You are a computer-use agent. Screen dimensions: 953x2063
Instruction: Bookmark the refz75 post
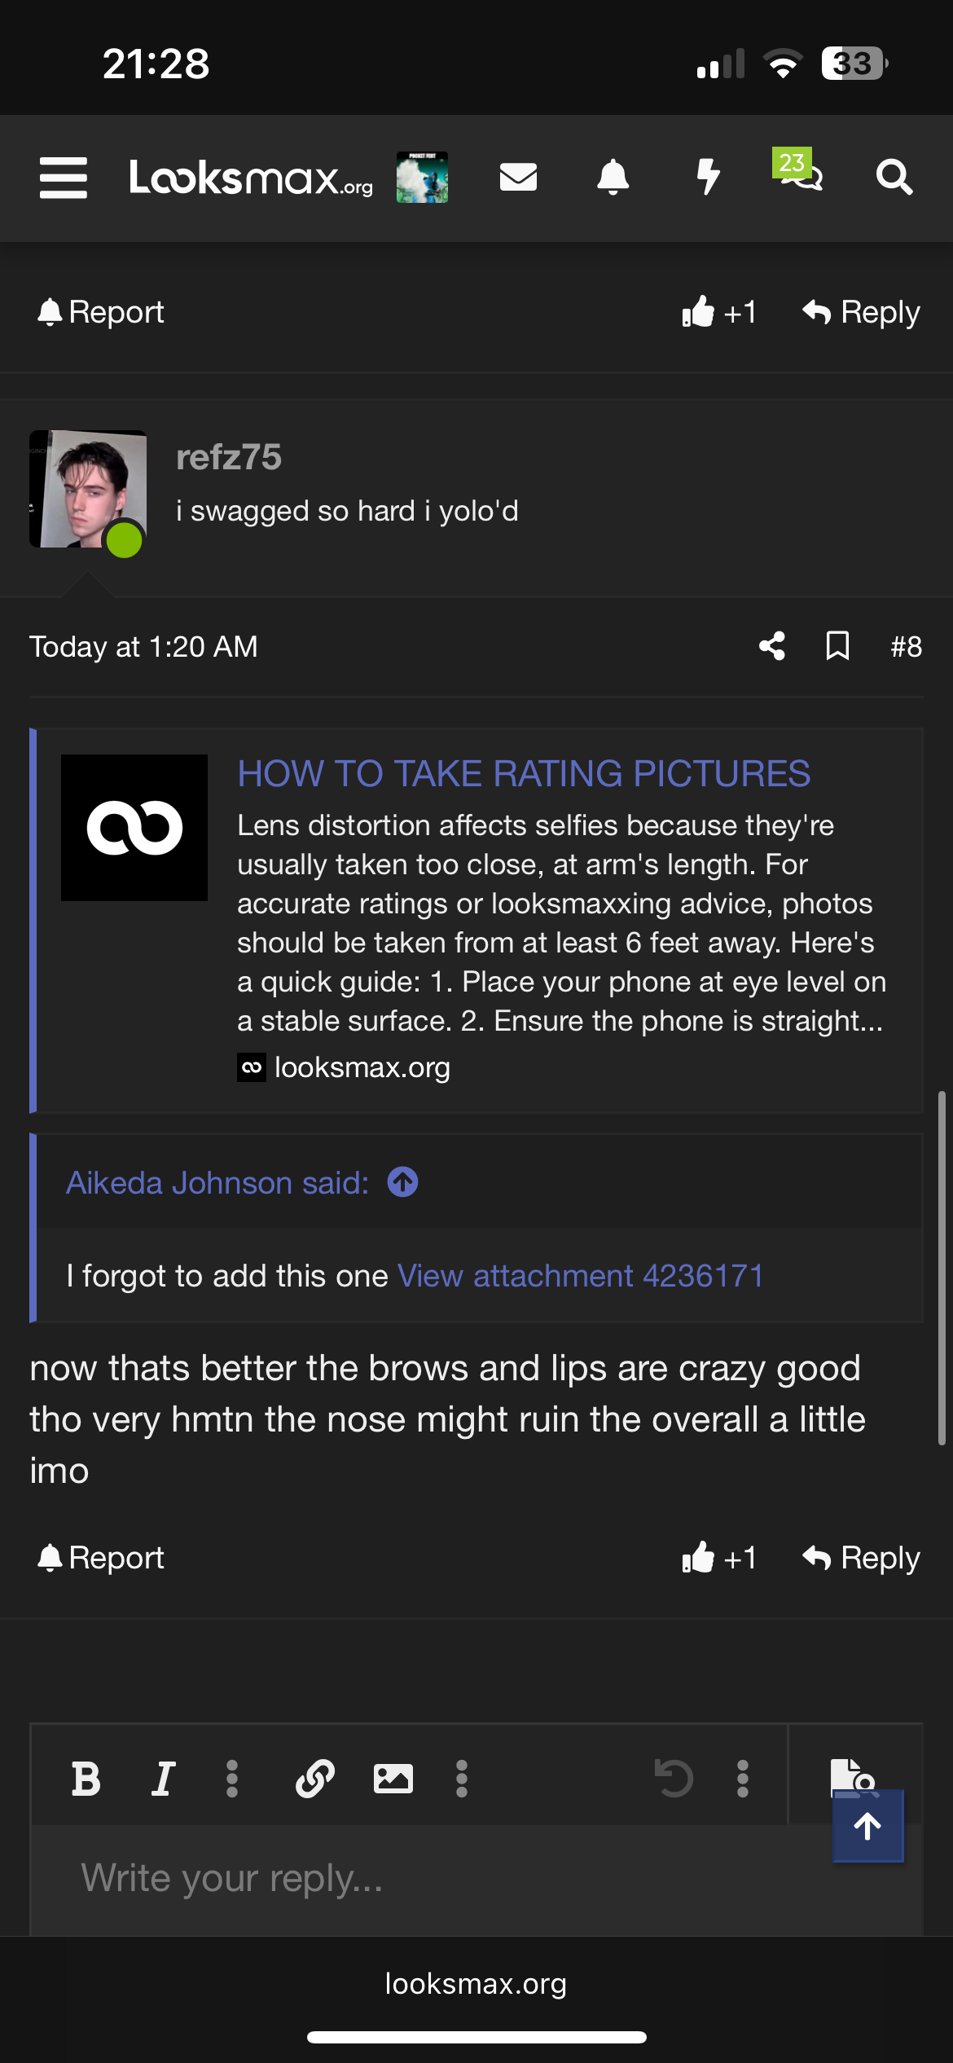click(837, 647)
